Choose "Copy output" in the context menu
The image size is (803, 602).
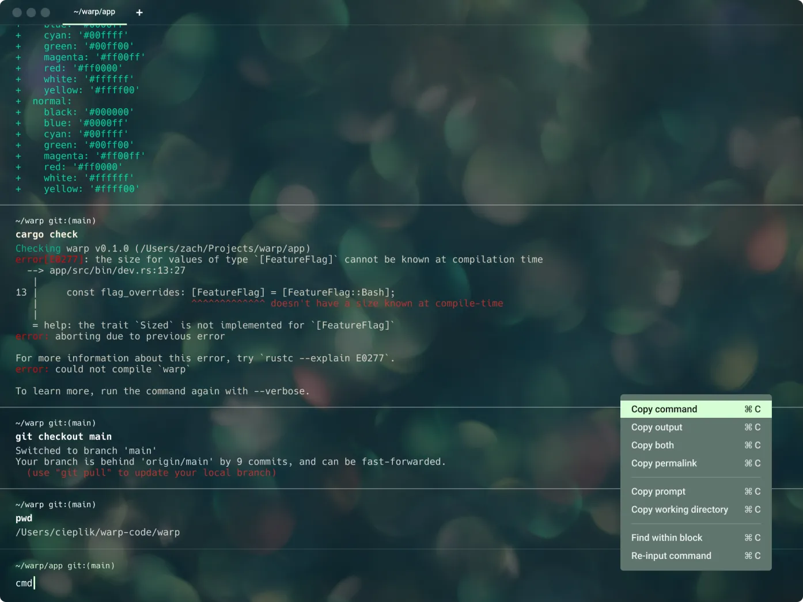(x=657, y=427)
